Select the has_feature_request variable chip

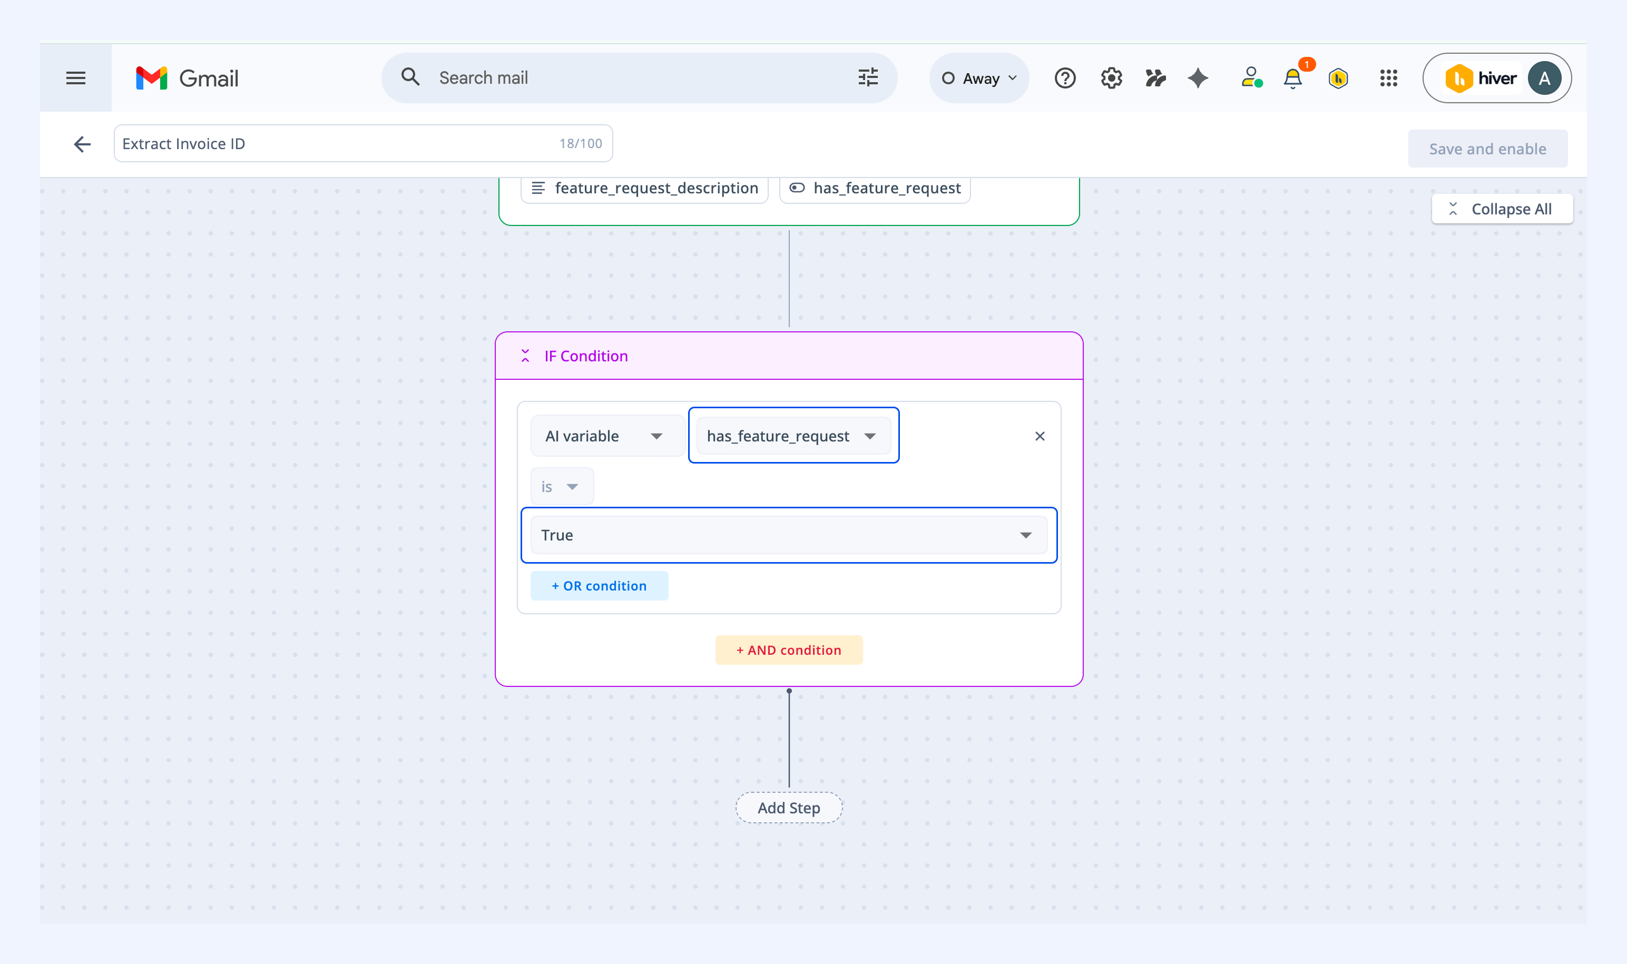coord(875,189)
